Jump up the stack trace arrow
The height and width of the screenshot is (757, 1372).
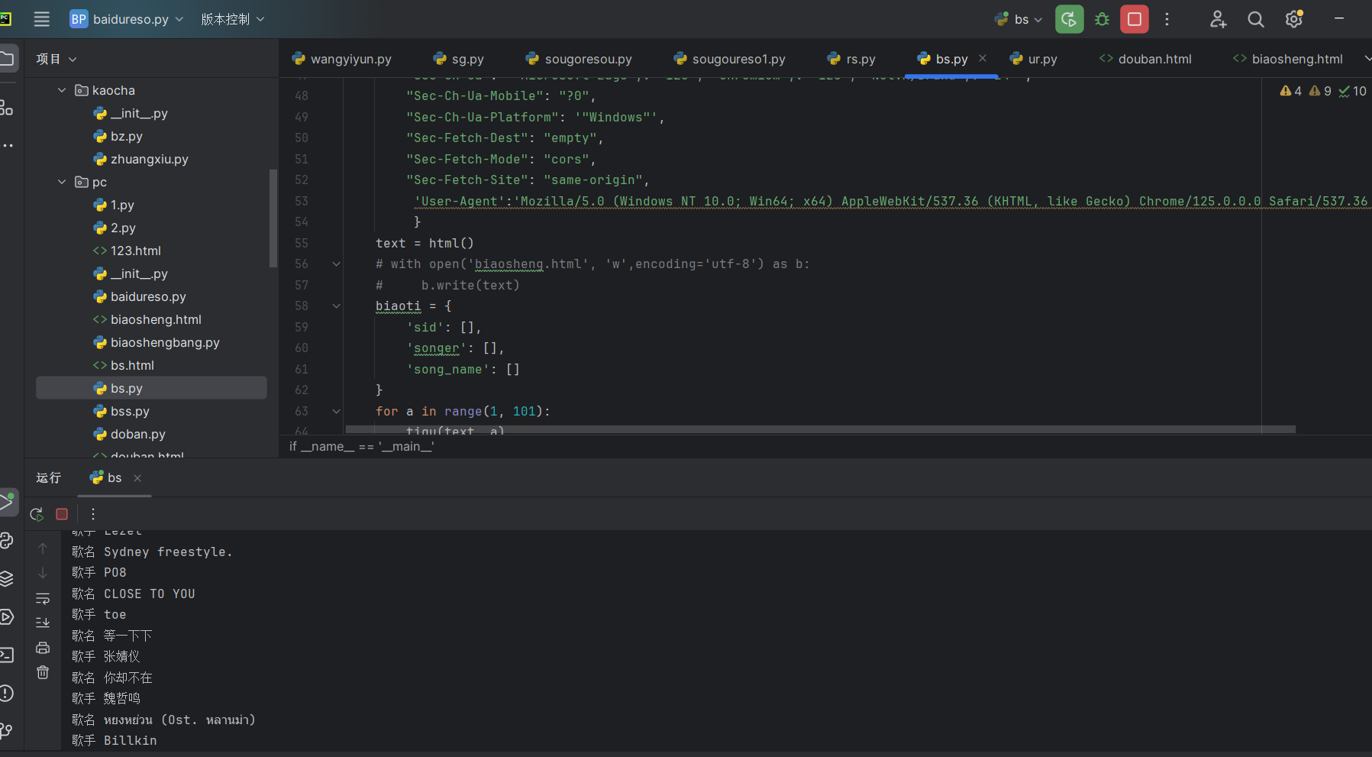coord(43,548)
